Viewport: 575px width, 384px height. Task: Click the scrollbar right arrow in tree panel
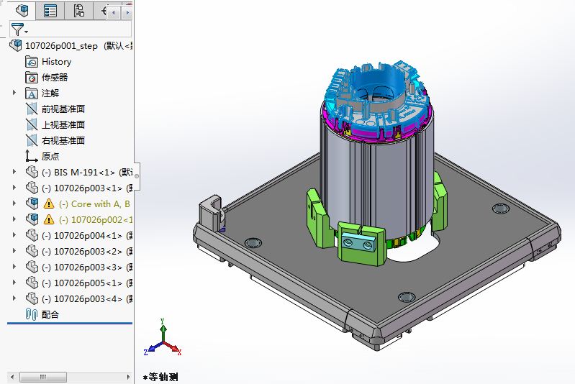(128, 377)
